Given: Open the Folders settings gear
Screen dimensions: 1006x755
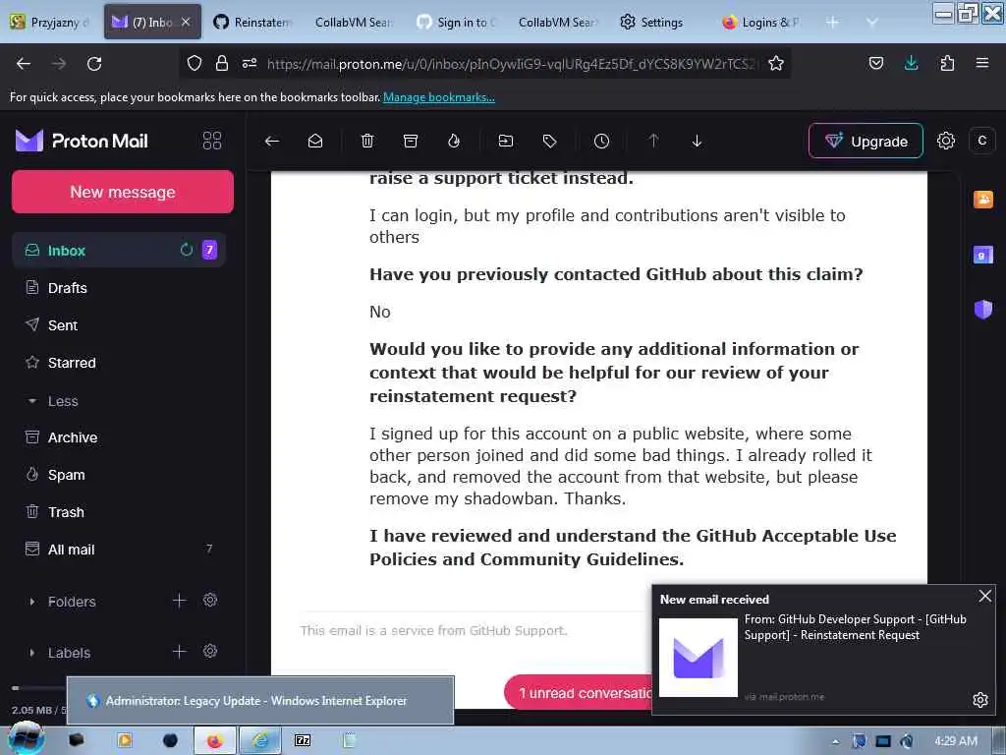Looking at the screenshot, I should pyautogui.click(x=210, y=601).
